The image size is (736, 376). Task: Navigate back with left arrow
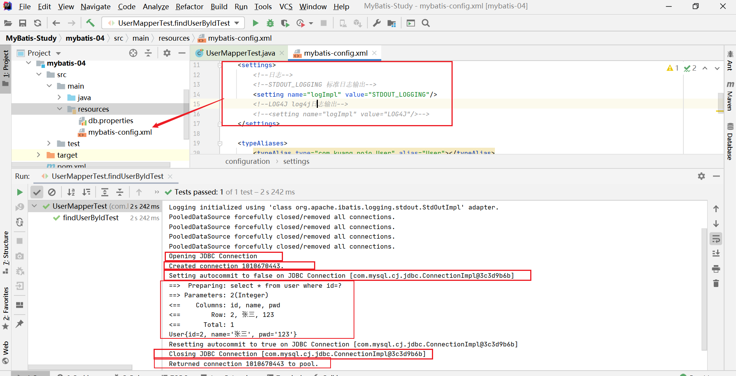[x=56, y=23]
